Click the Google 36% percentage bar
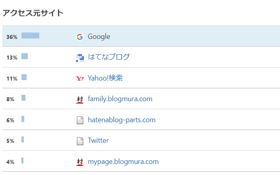The image size is (280, 175). [x=30, y=35]
